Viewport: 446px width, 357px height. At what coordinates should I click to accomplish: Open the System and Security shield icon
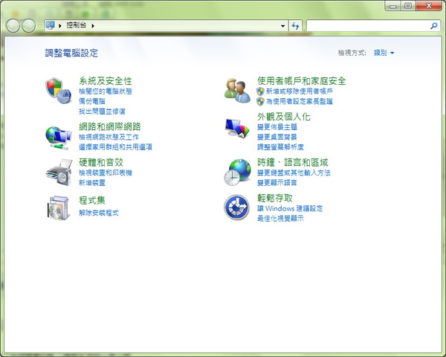point(58,91)
